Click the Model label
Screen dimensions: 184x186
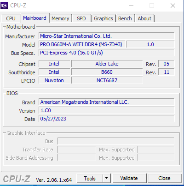pos(29,45)
